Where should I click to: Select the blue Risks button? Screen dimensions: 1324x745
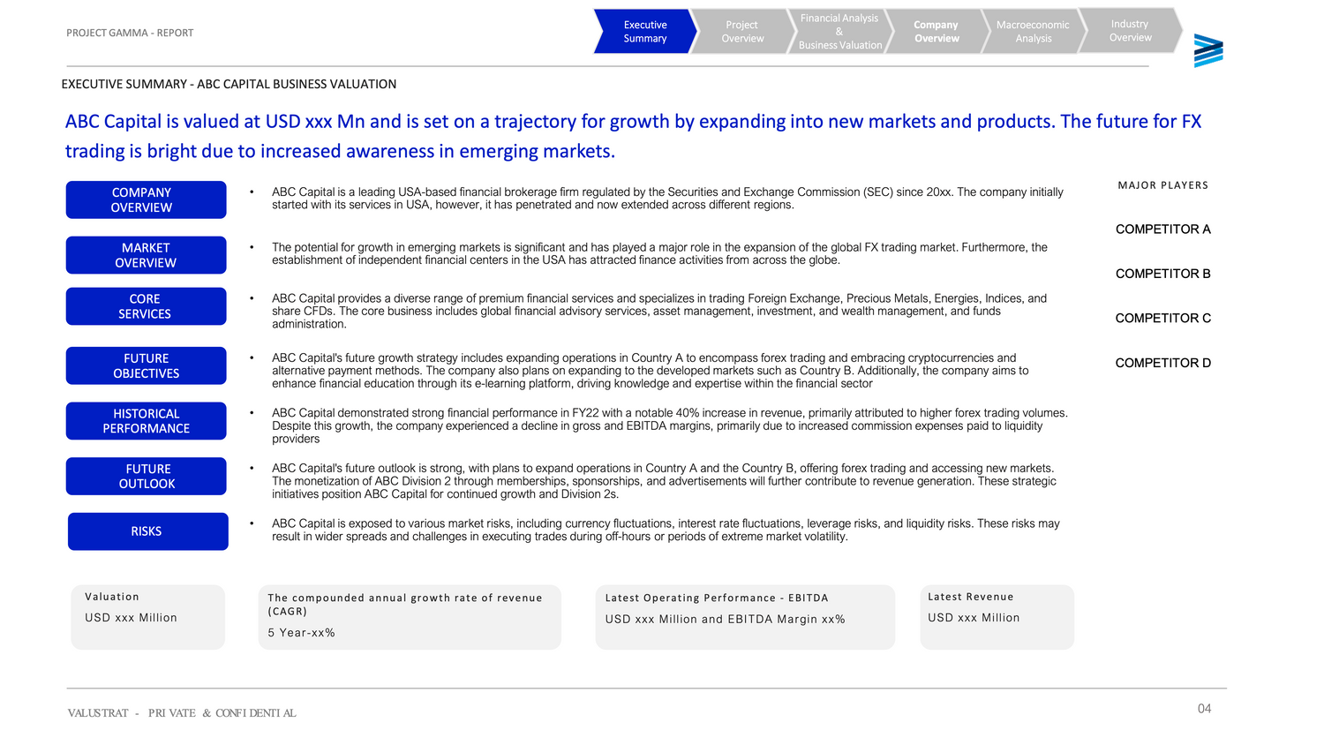pyautogui.click(x=147, y=531)
